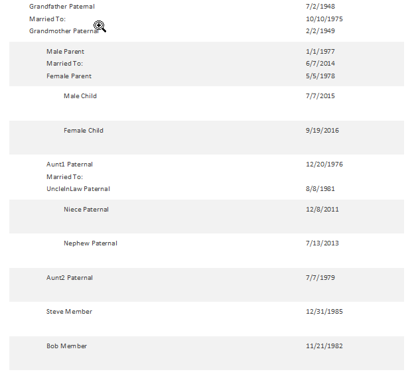This screenshot has height=390, width=410.
Task: Select the date 12/20/1976
Action: [324, 164]
